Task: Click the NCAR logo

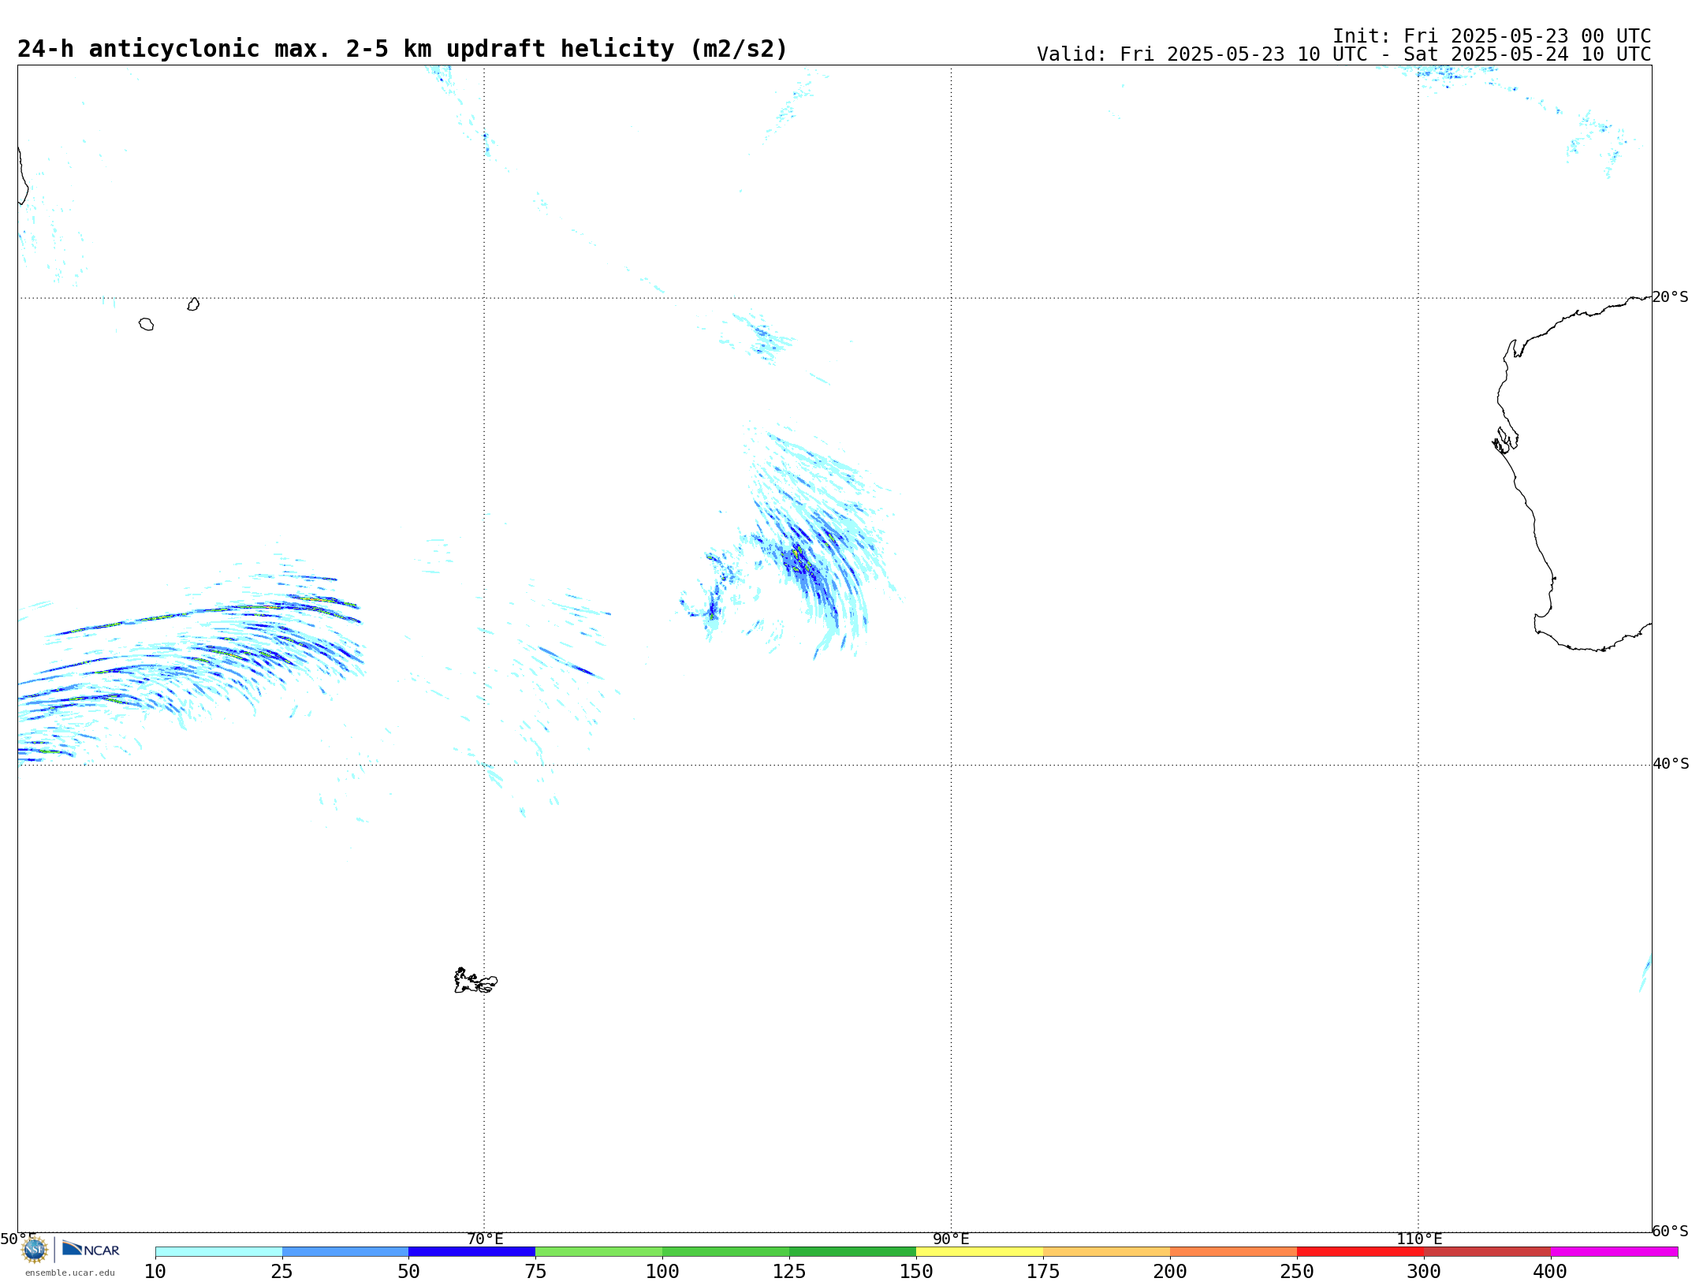Action: pos(91,1249)
